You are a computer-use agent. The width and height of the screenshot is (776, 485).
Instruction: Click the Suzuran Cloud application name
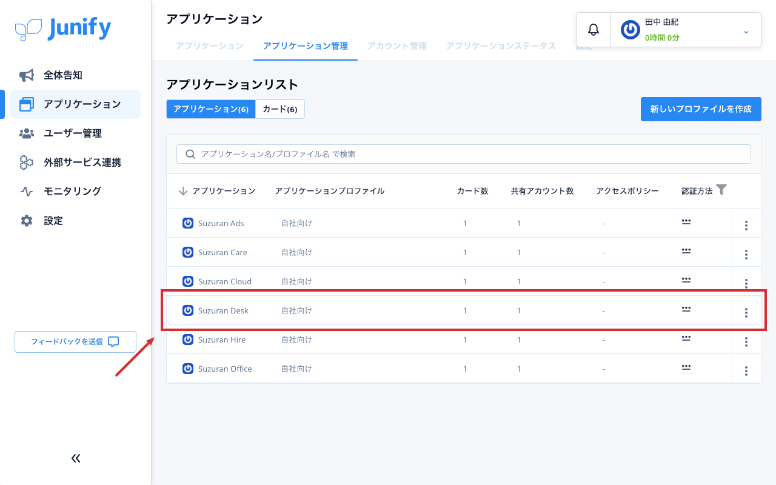(225, 281)
